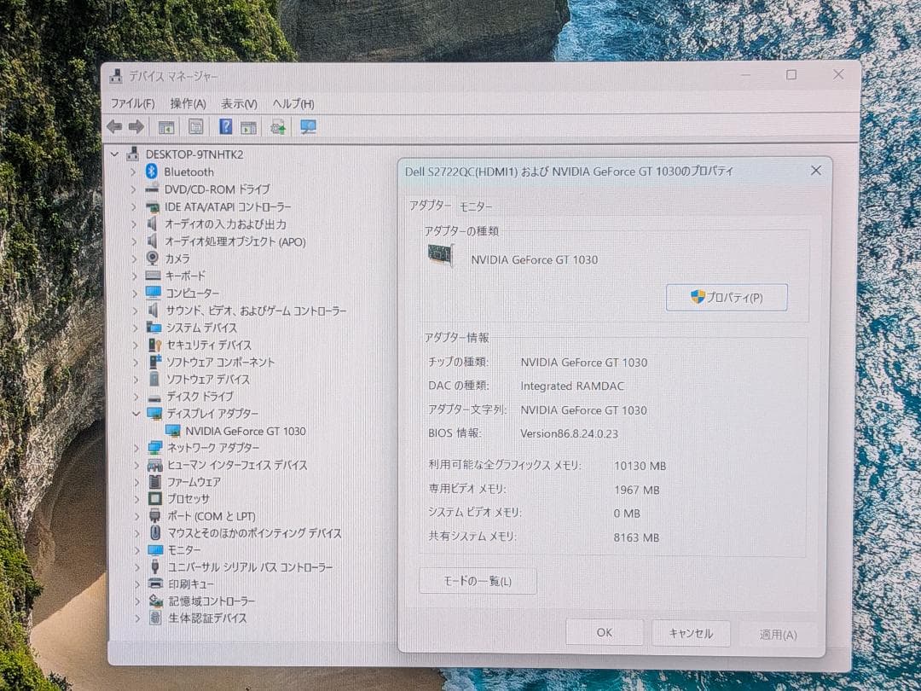This screenshot has width=921, height=691.
Task: Open help using the blue question mark icon
Action: click(227, 126)
